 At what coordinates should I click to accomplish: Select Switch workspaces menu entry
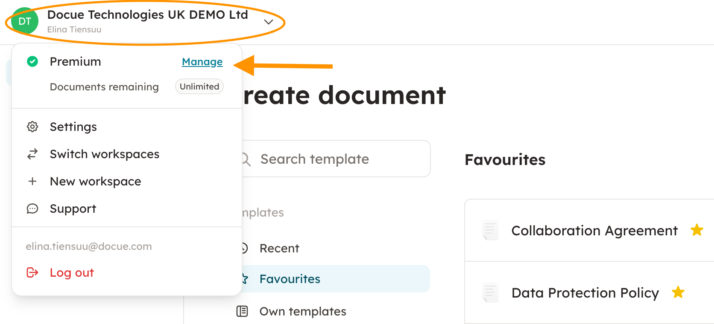[x=105, y=154]
